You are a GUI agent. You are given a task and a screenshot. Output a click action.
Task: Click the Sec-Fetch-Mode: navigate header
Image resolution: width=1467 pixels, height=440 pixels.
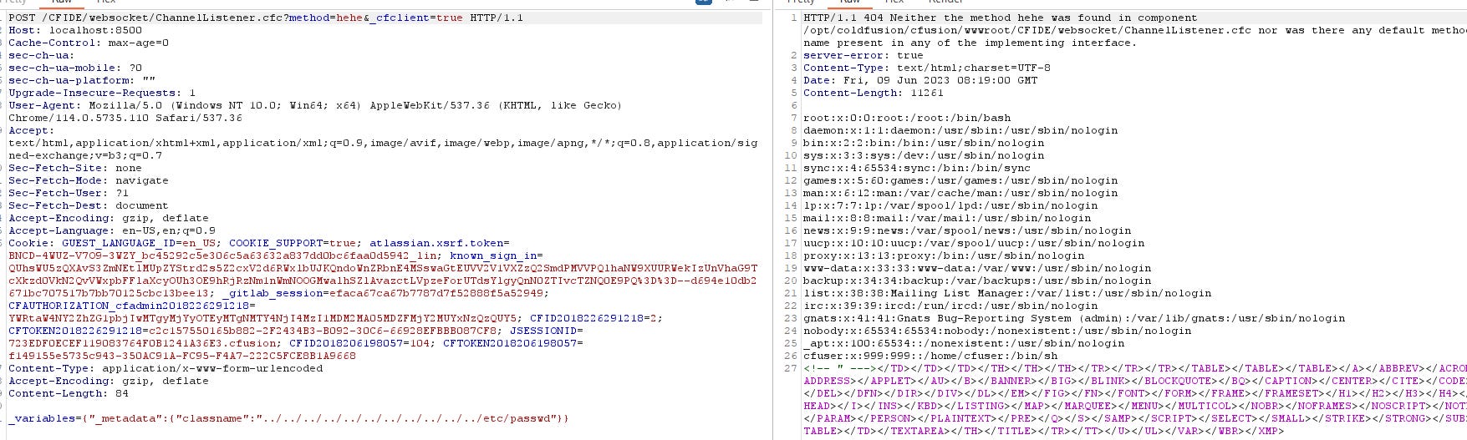pos(89,180)
